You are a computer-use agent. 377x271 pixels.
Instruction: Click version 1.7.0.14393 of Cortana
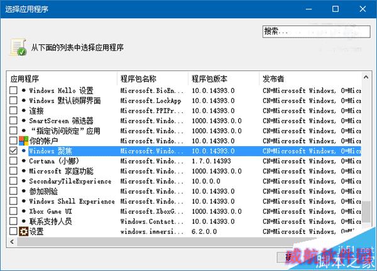(x=211, y=161)
